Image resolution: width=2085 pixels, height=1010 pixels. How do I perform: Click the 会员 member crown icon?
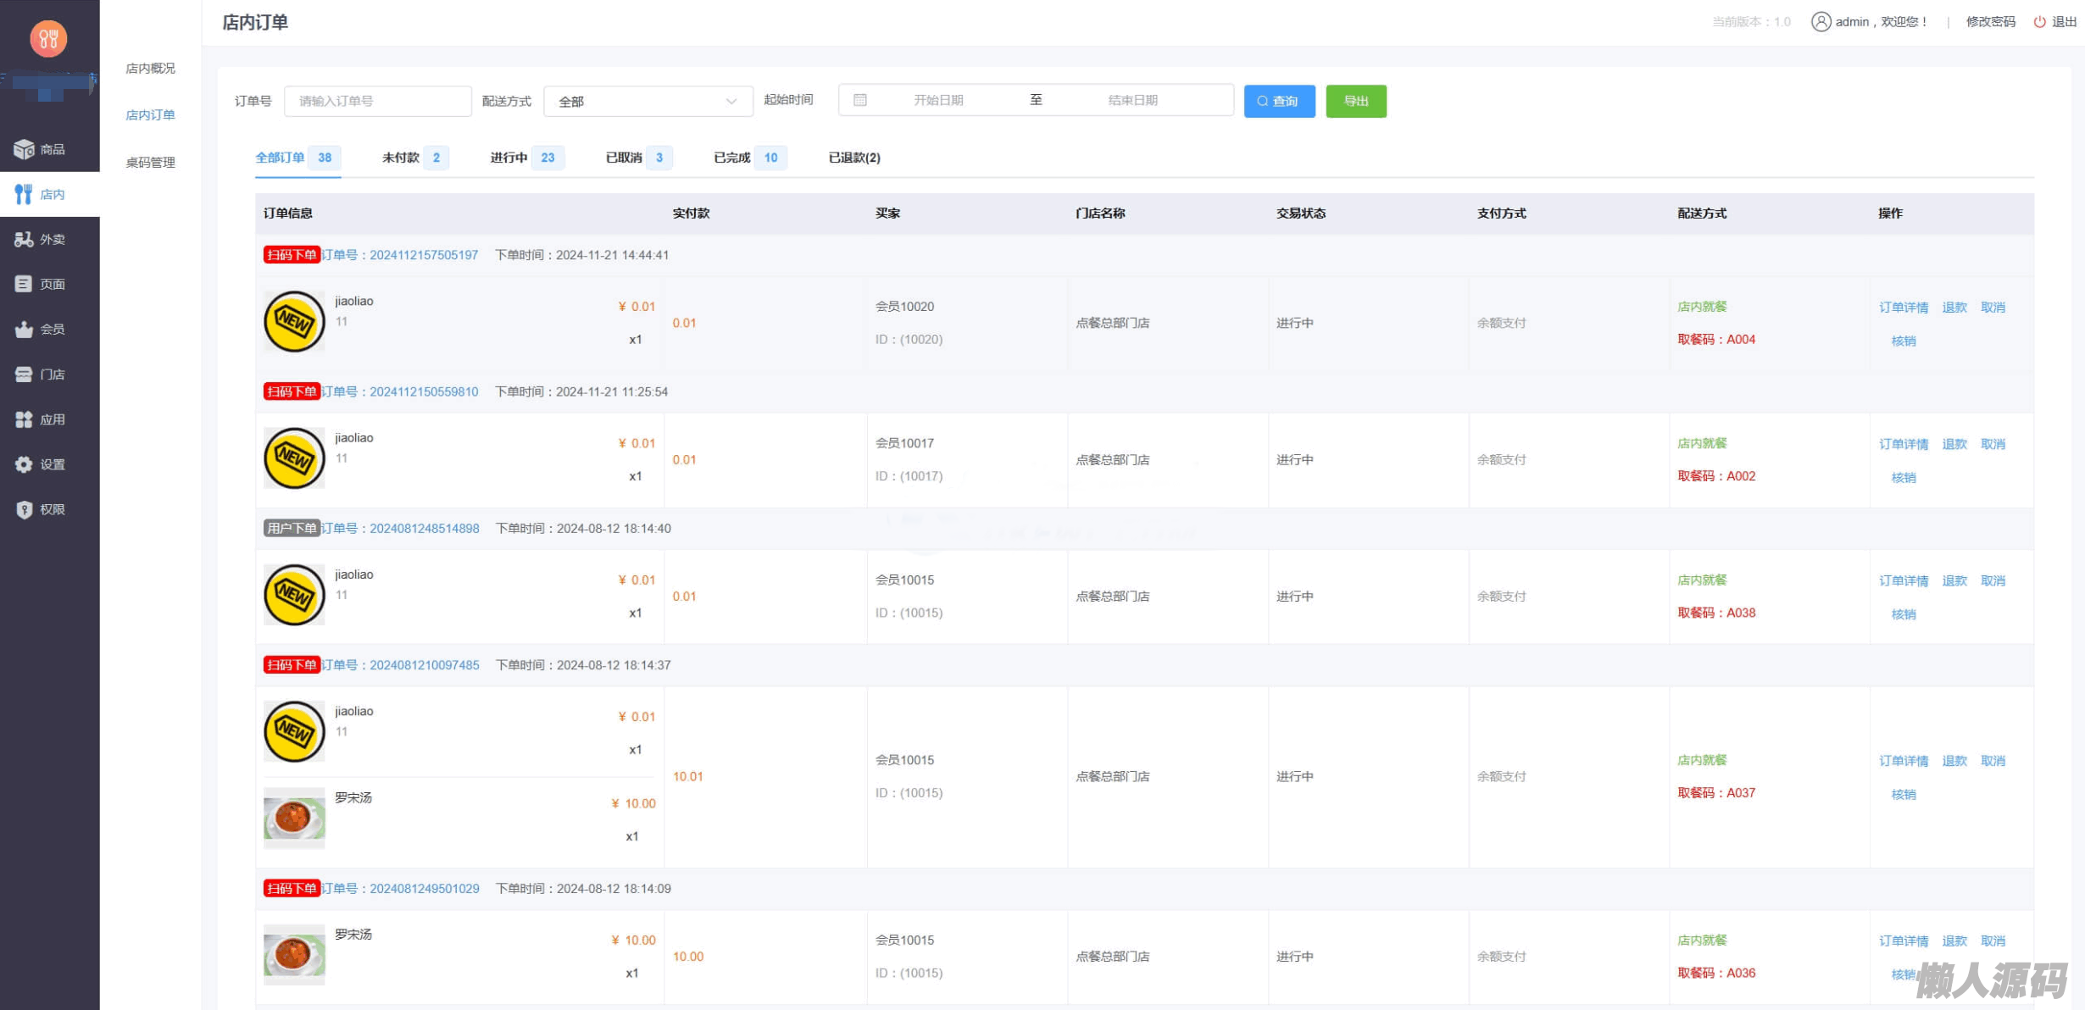[x=24, y=330]
